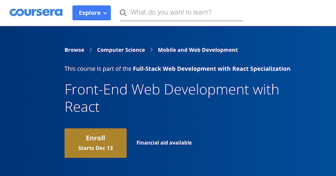Image resolution: width=336 pixels, height=176 pixels.
Task: Go to the Browse breadcrumb
Action: (x=74, y=50)
